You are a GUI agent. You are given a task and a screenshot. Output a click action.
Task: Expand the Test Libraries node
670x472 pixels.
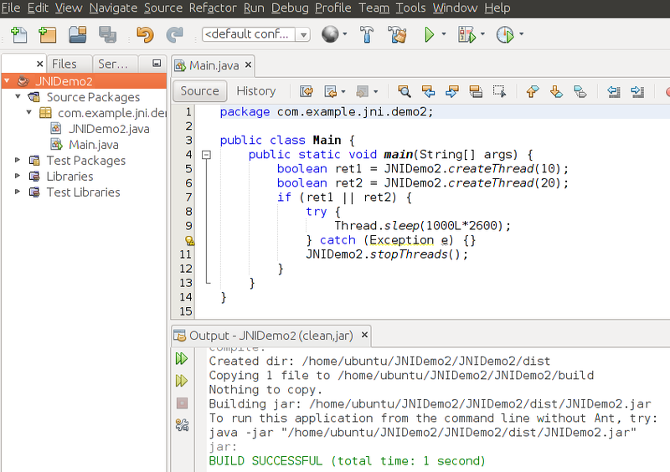tap(18, 192)
